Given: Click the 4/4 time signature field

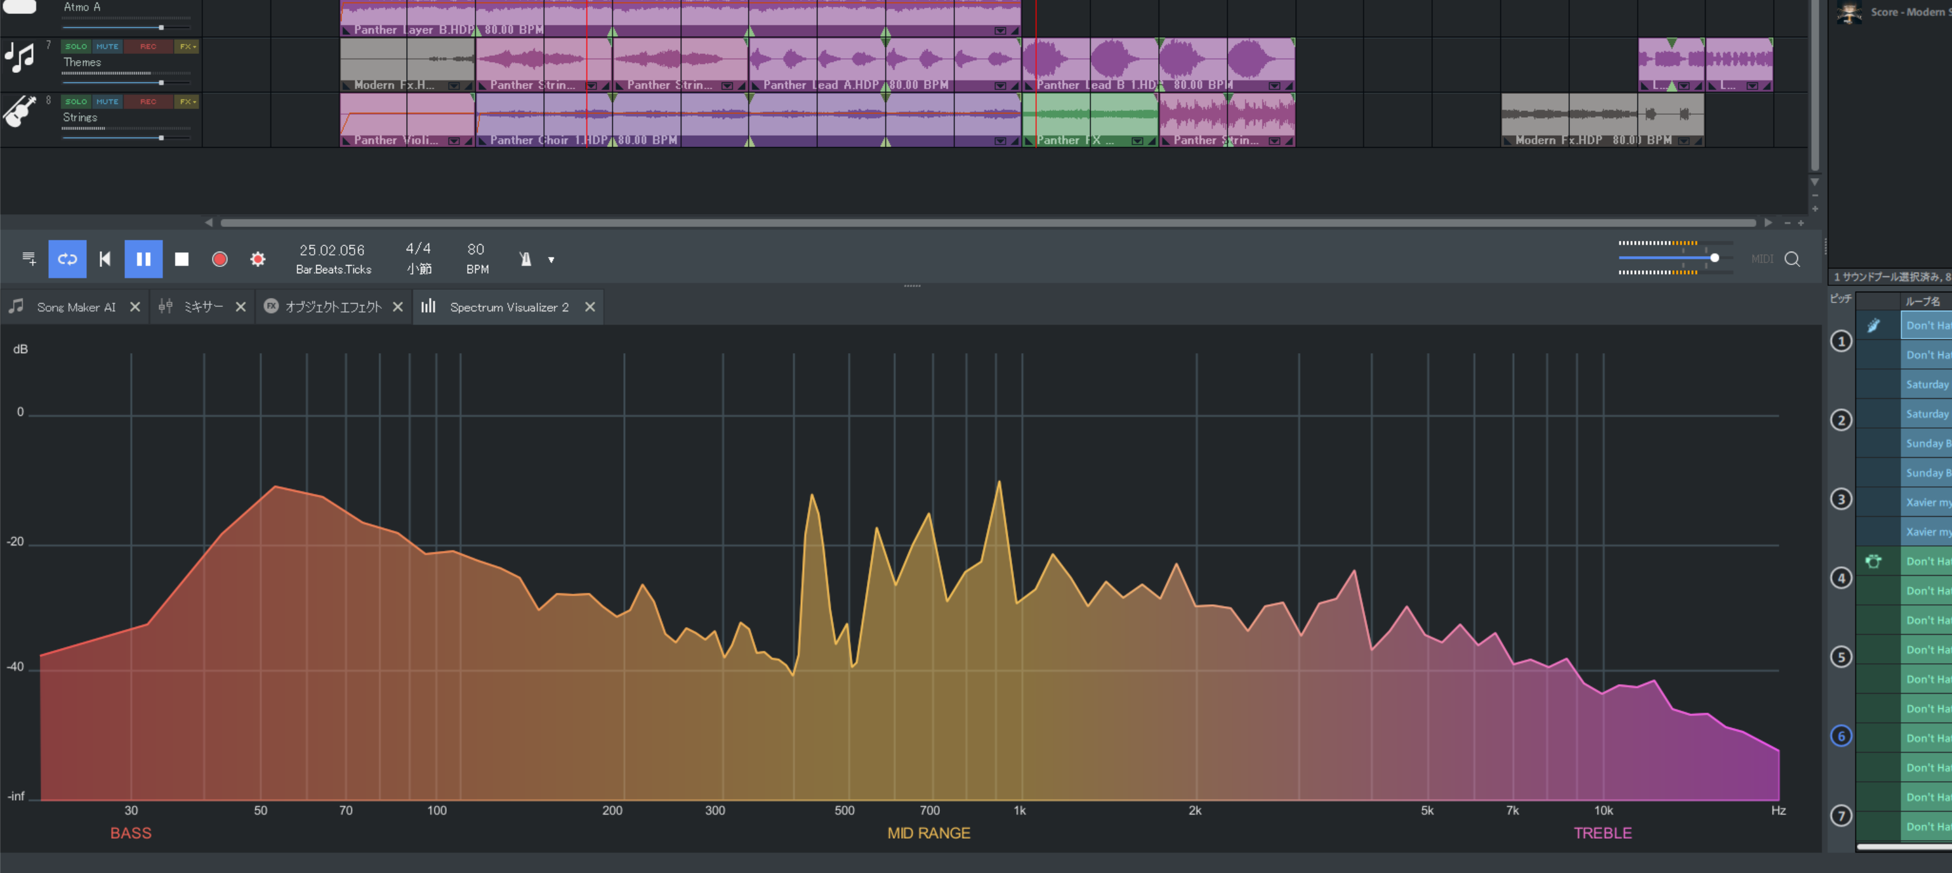Looking at the screenshot, I should click(418, 249).
